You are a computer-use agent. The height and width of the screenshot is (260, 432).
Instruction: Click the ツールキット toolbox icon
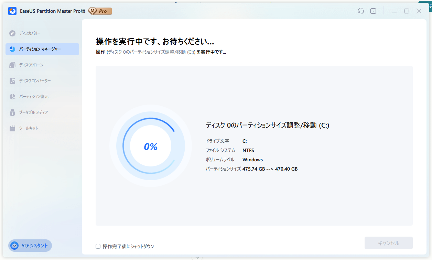tap(12, 128)
